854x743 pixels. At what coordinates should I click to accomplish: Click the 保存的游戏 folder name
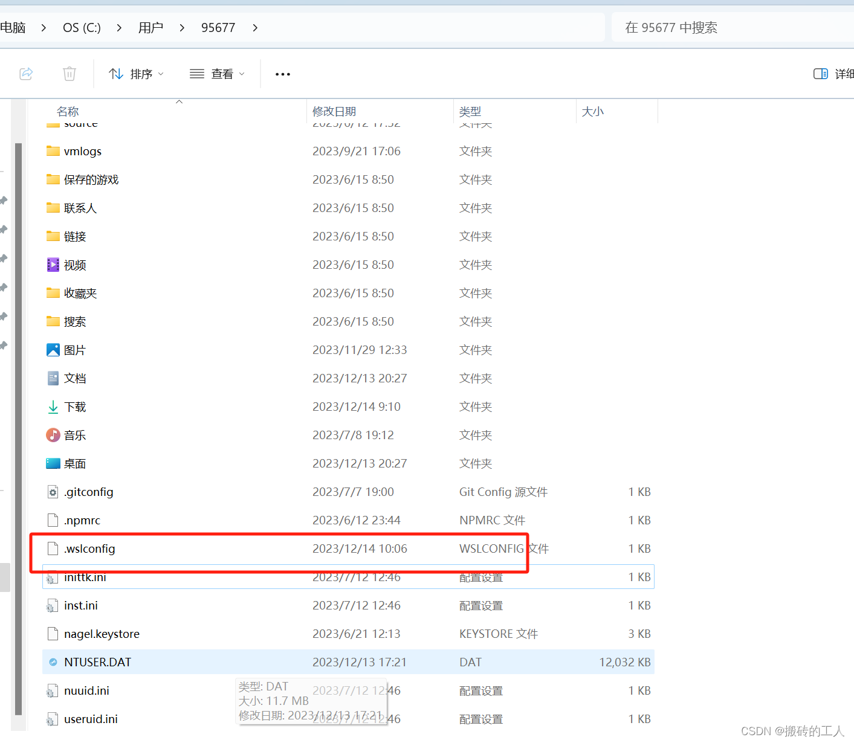(x=91, y=179)
